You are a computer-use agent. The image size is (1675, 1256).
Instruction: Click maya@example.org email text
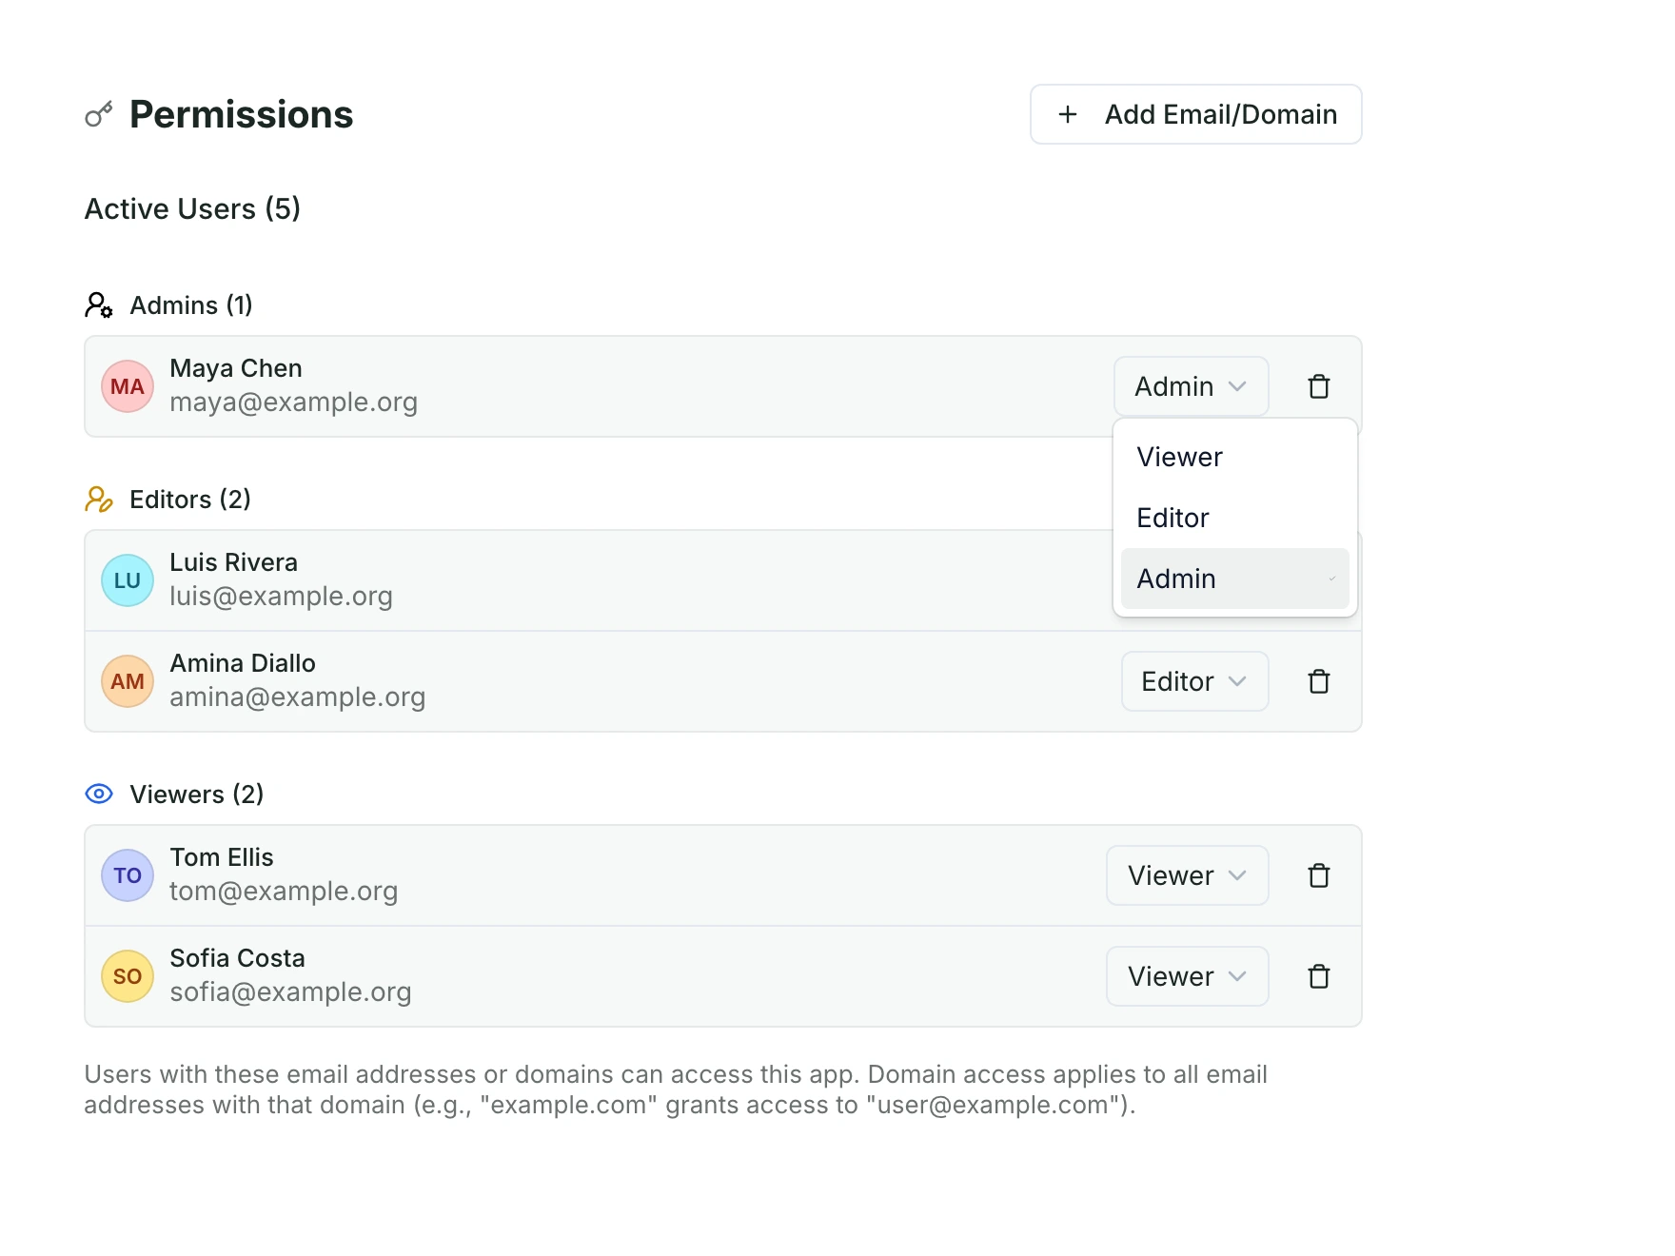(293, 402)
